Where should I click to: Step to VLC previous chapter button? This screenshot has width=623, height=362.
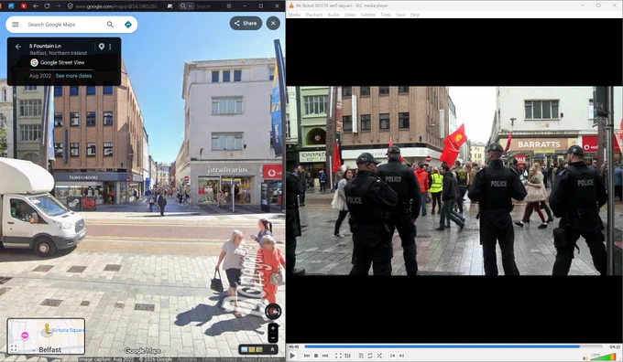[392, 356]
